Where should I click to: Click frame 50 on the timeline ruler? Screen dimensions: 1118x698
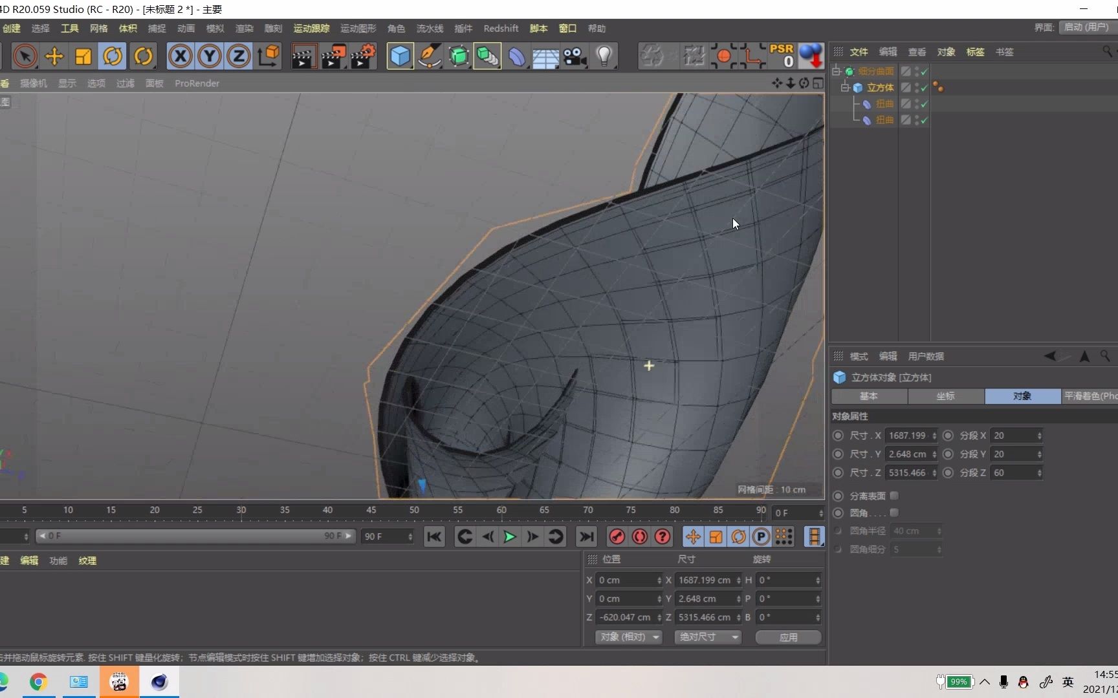(x=414, y=511)
